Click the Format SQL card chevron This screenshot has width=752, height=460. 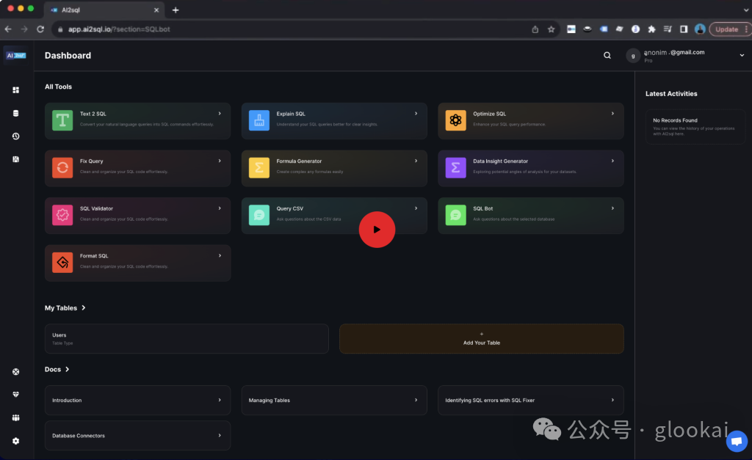coord(220,256)
